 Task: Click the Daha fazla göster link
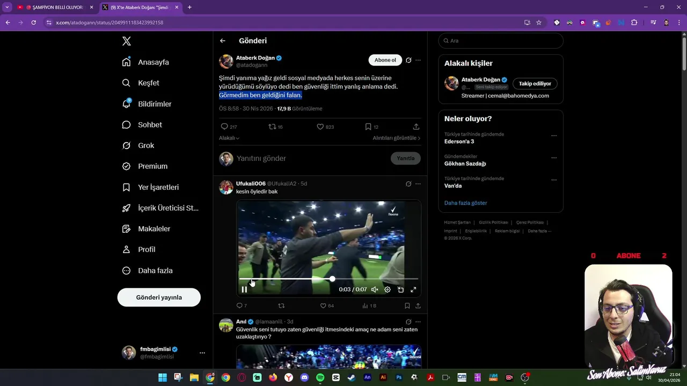(x=466, y=203)
